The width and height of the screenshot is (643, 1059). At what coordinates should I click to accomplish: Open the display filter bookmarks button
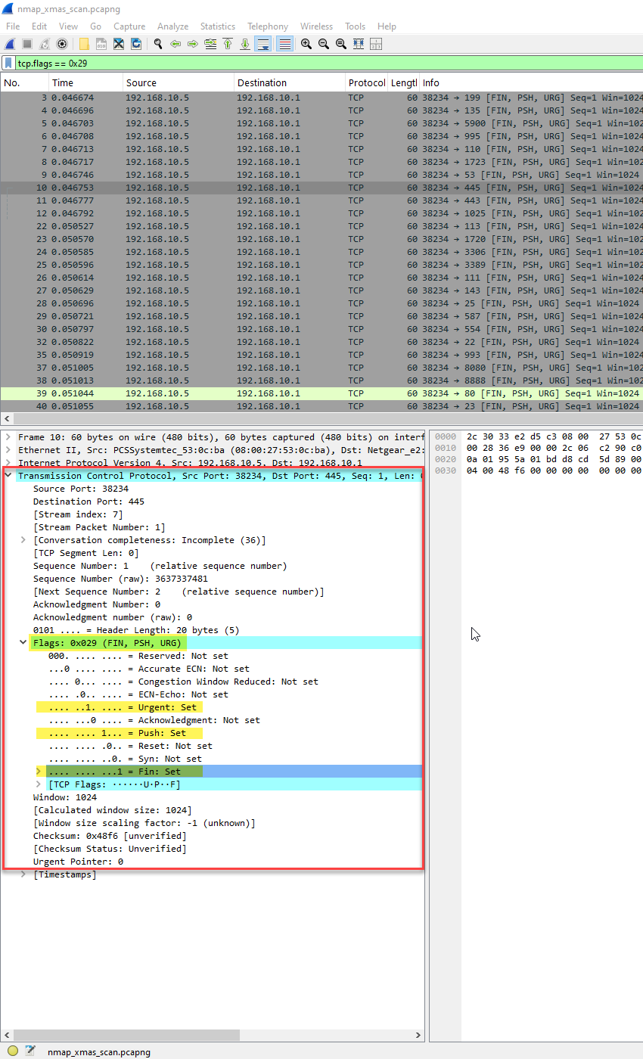click(8, 64)
